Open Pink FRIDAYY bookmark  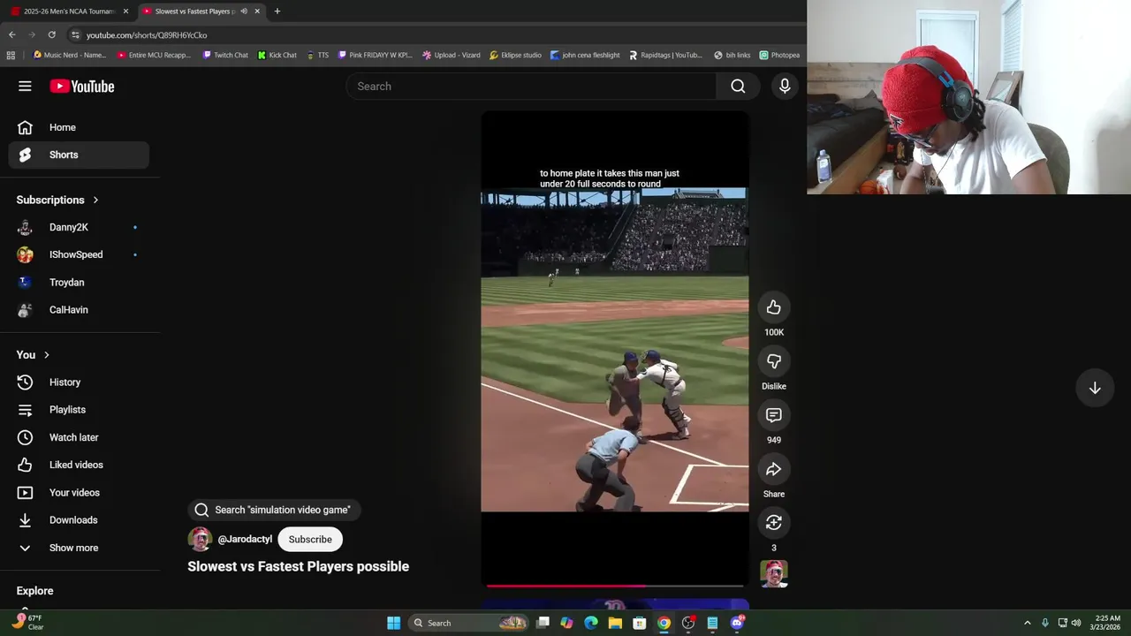[x=375, y=55]
